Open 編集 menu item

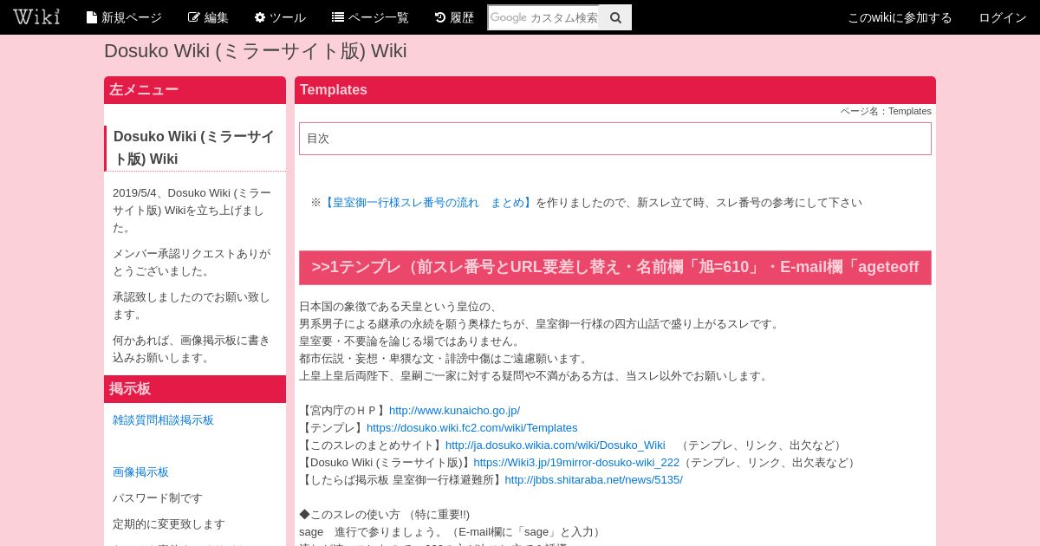point(208,17)
